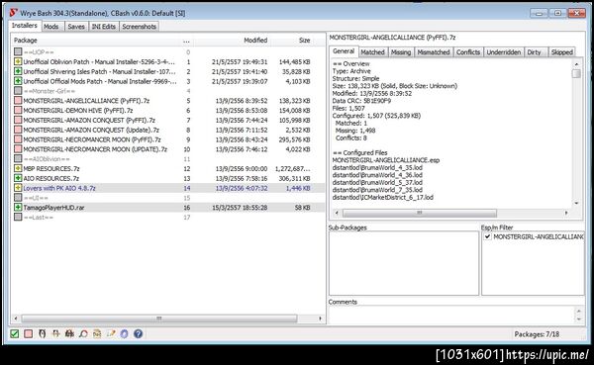Click the pink square icon in status bar

tap(29, 333)
